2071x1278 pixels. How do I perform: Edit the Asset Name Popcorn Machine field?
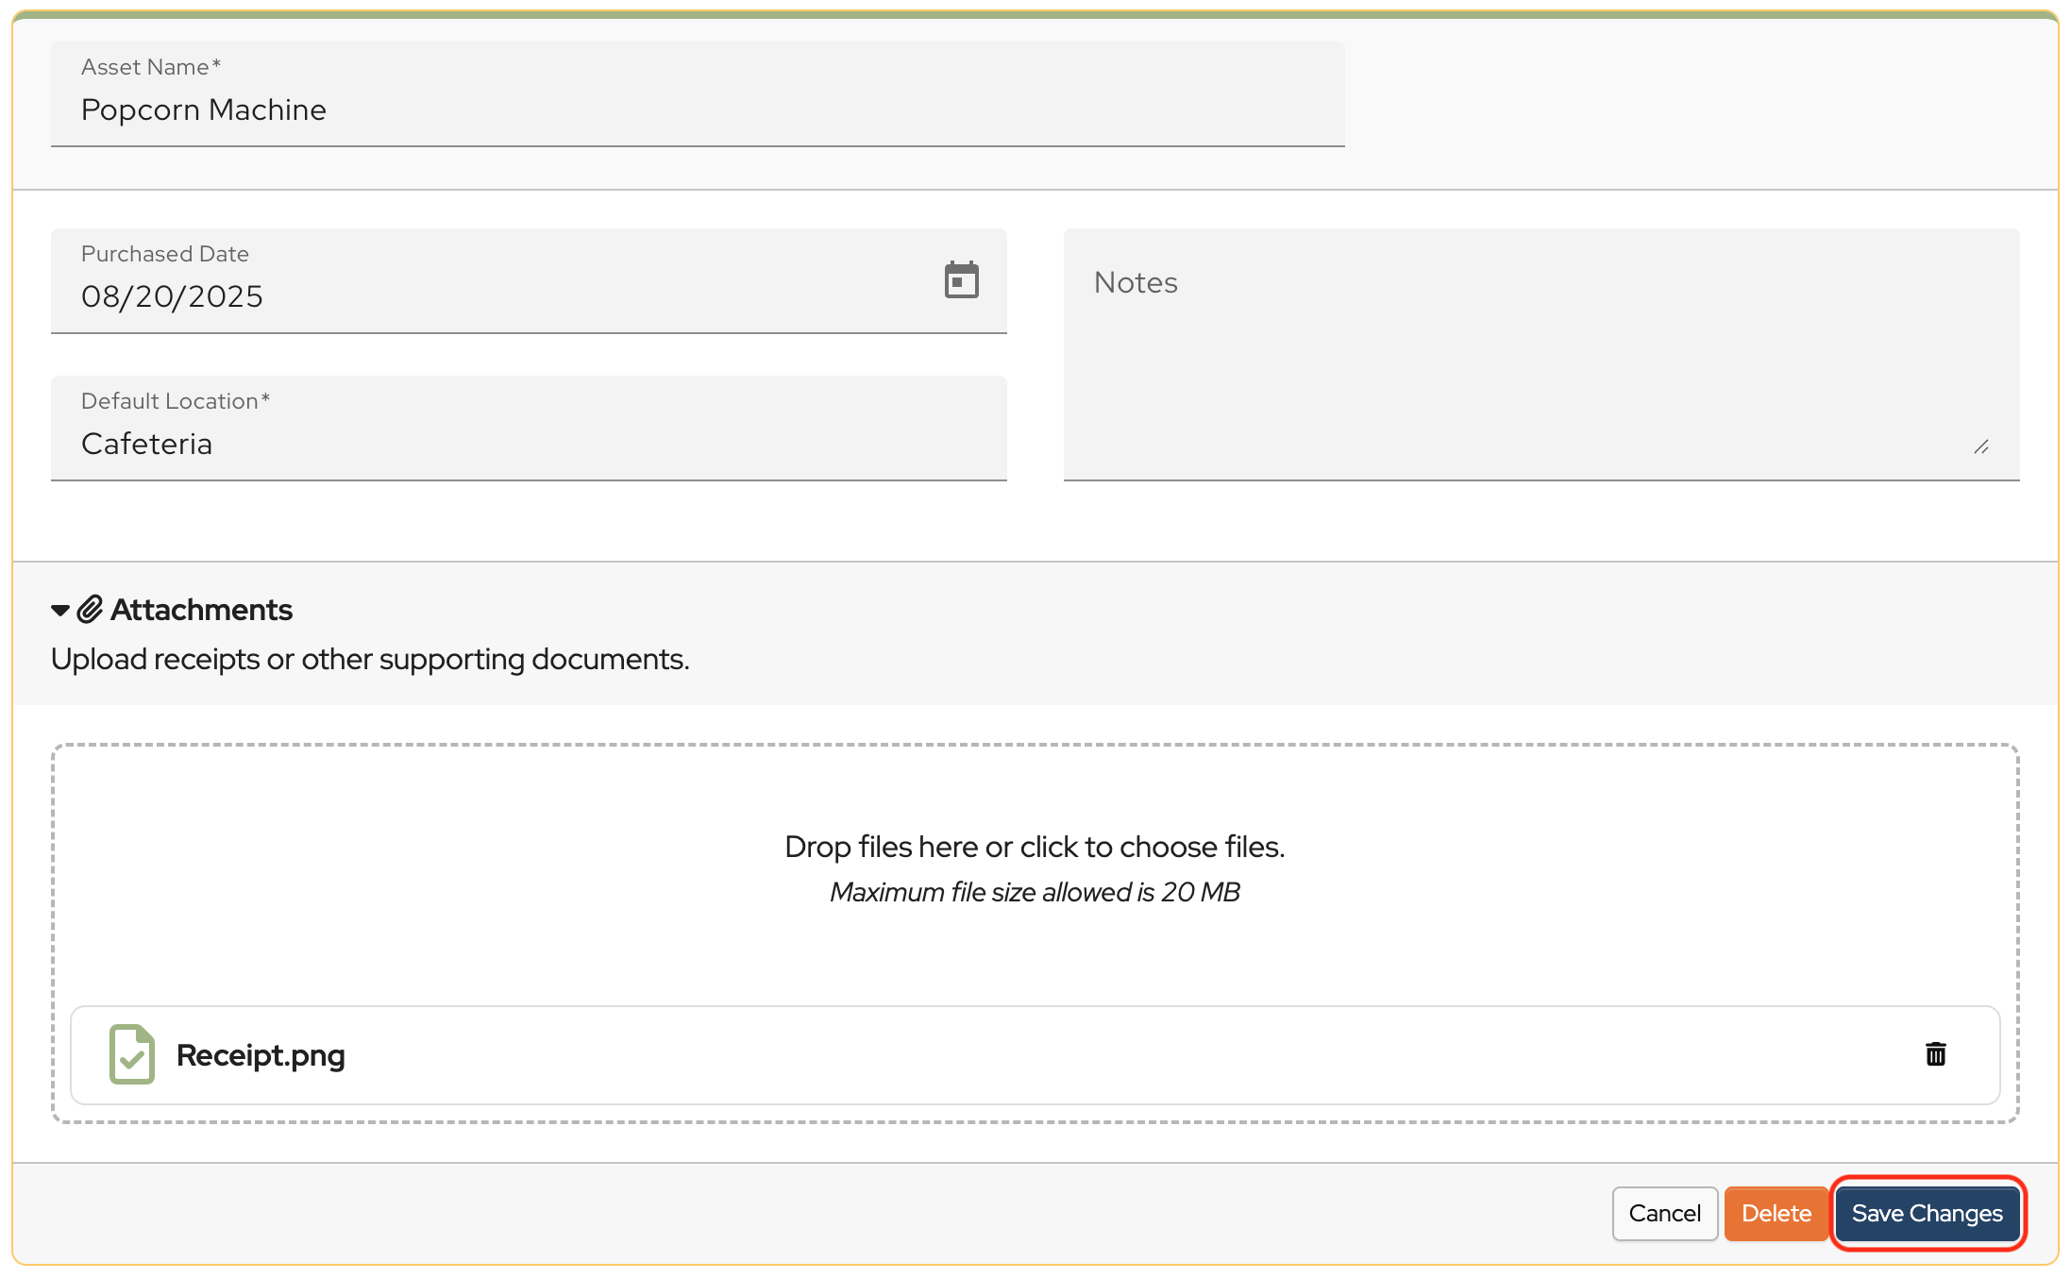click(697, 109)
